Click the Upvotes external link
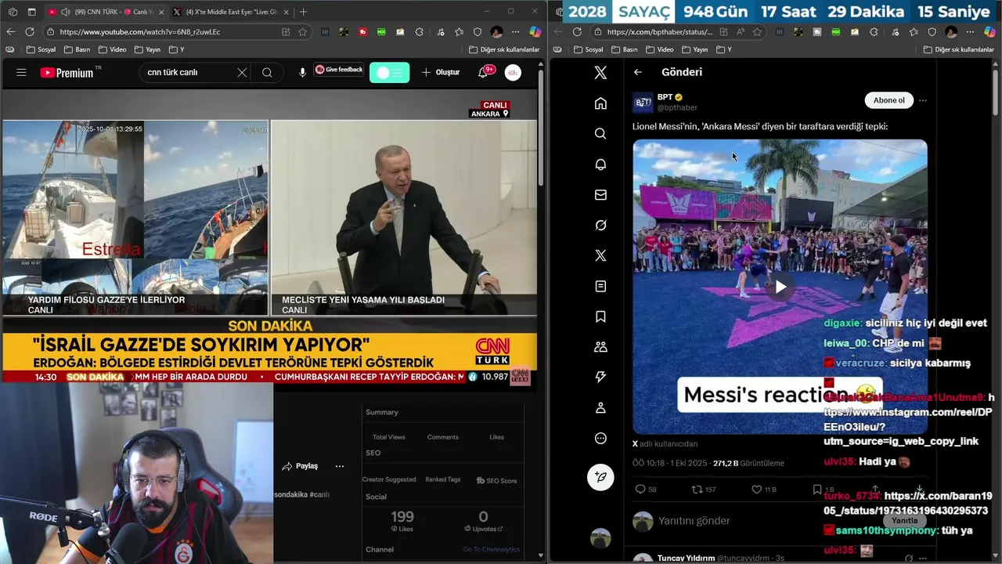 point(483,529)
